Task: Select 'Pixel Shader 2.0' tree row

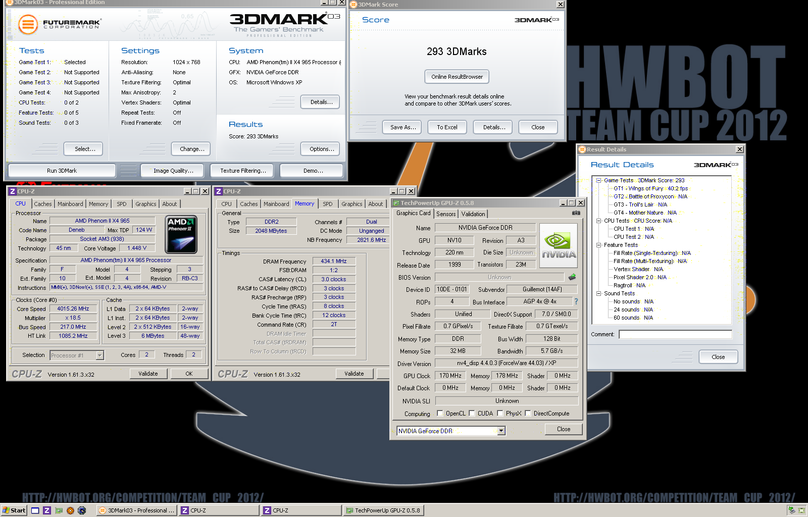Action: point(640,277)
